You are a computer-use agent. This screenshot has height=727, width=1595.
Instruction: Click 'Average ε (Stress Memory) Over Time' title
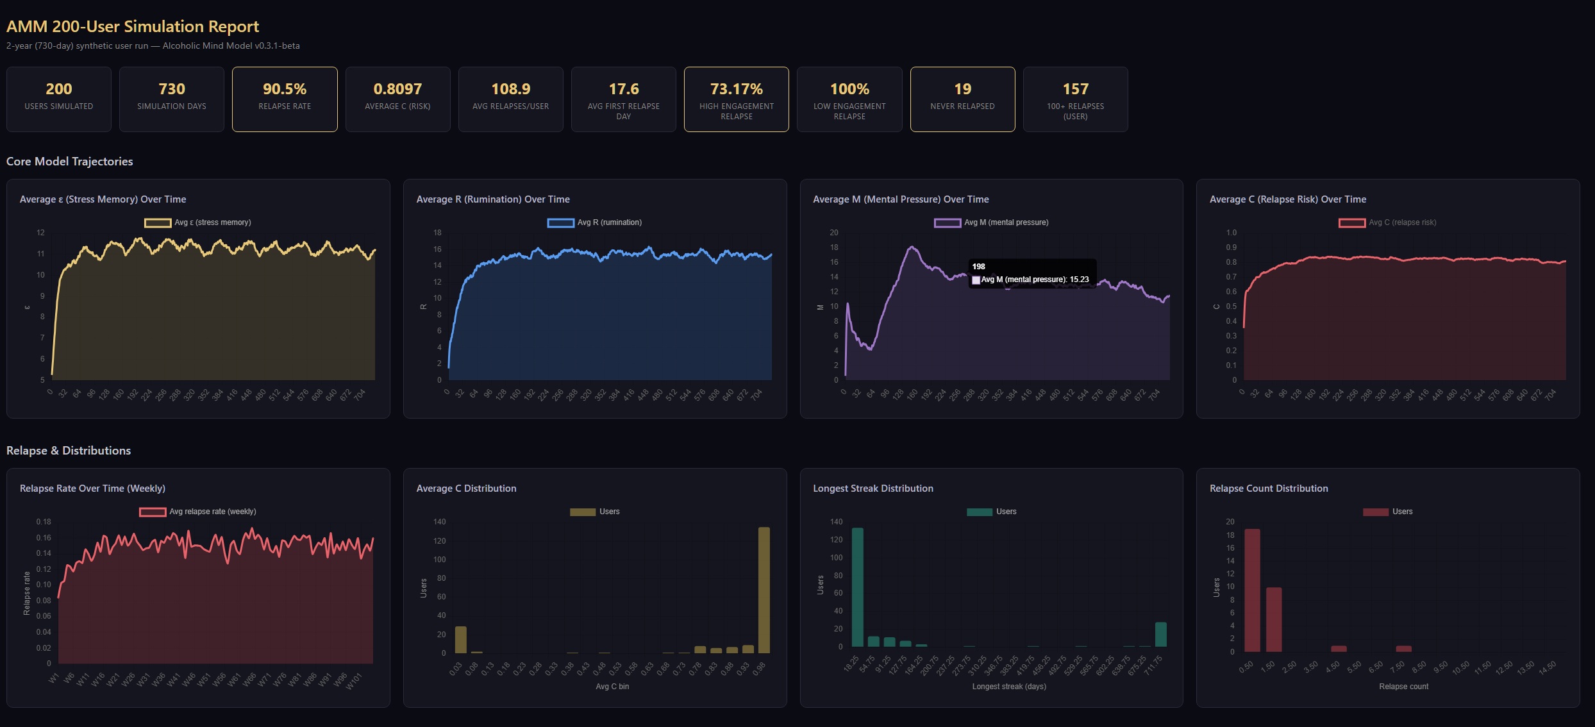[x=103, y=199]
